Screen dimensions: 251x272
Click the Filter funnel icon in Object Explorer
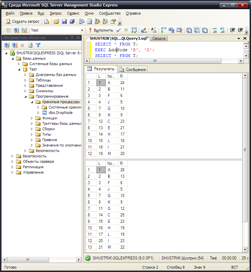tap(38, 45)
